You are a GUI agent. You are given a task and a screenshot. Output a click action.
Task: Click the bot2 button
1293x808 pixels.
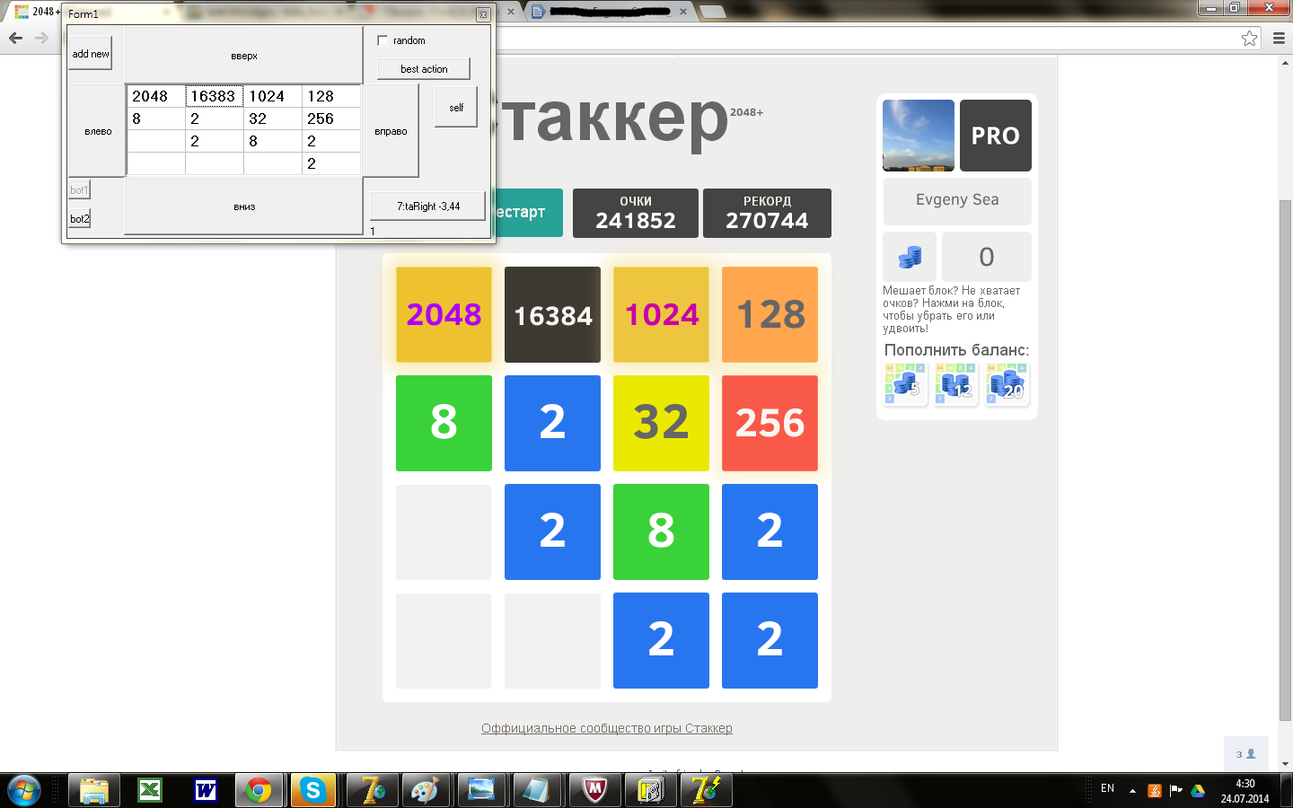79,218
